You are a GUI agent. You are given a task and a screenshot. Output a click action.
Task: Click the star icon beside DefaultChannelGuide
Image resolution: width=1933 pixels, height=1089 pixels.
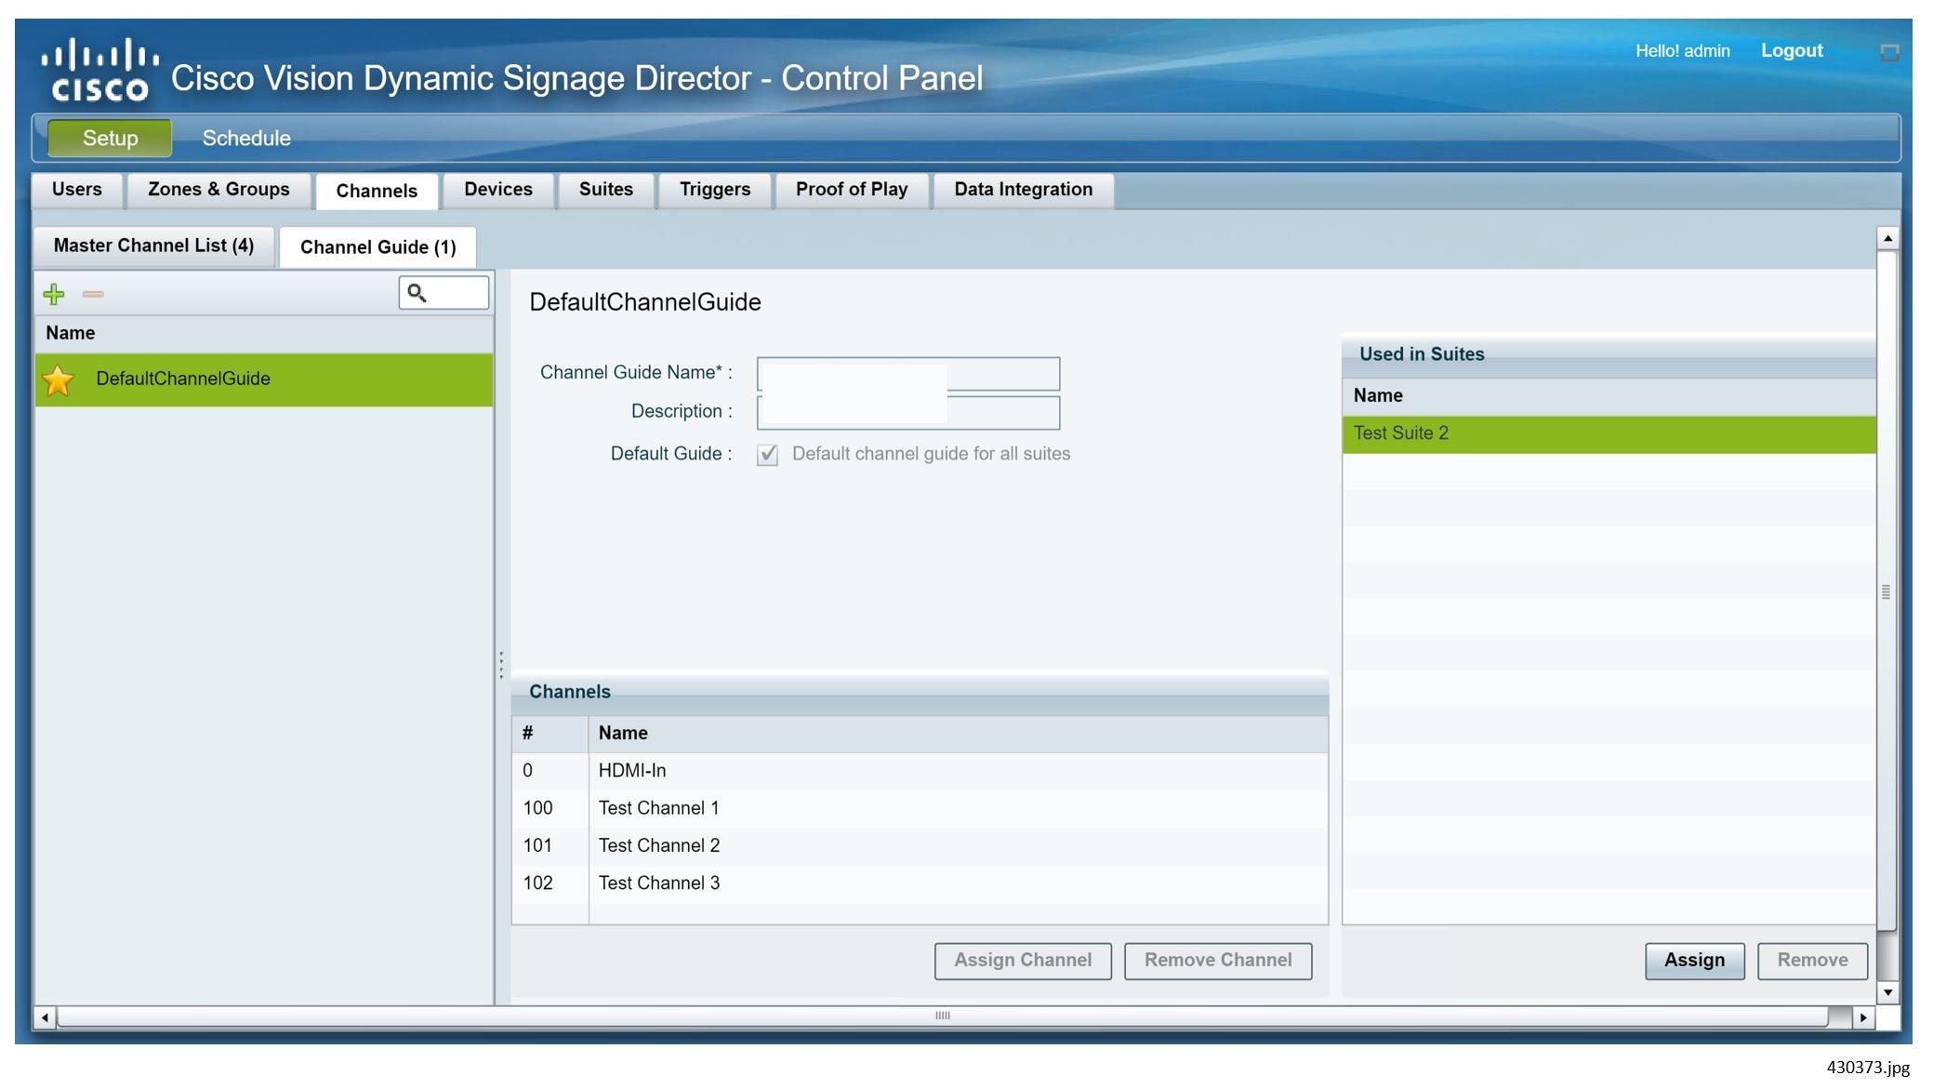pos(58,378)
